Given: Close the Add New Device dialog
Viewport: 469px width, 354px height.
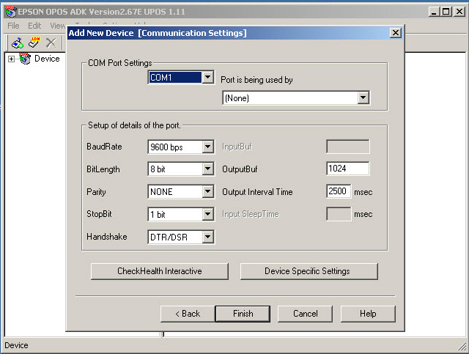Looking at the screenshot, I should (x=396, y=33).
